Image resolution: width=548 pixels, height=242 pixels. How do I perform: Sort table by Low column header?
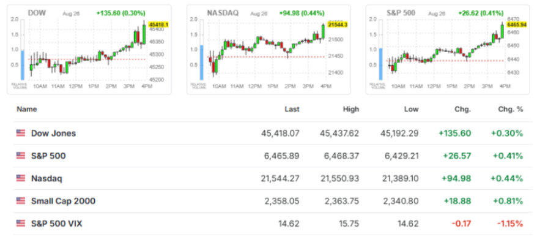[x=412, y=109]
